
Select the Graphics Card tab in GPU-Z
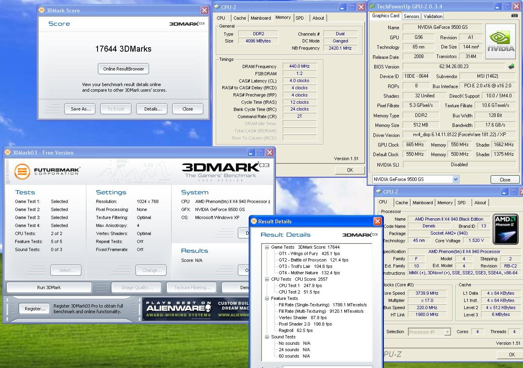pyautogui.click(x=386, y=16)
